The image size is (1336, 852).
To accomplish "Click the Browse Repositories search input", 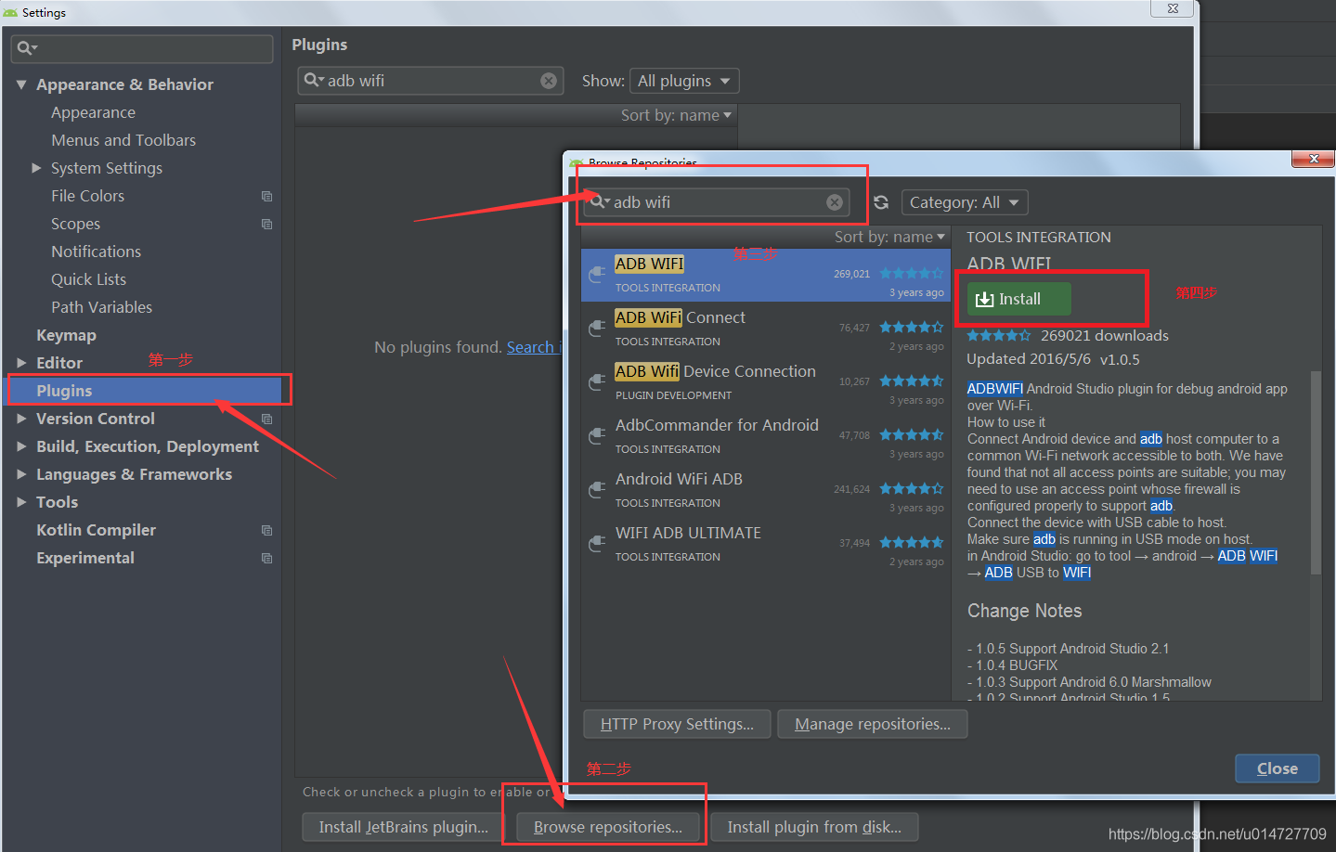I will [x=716, y=202].
